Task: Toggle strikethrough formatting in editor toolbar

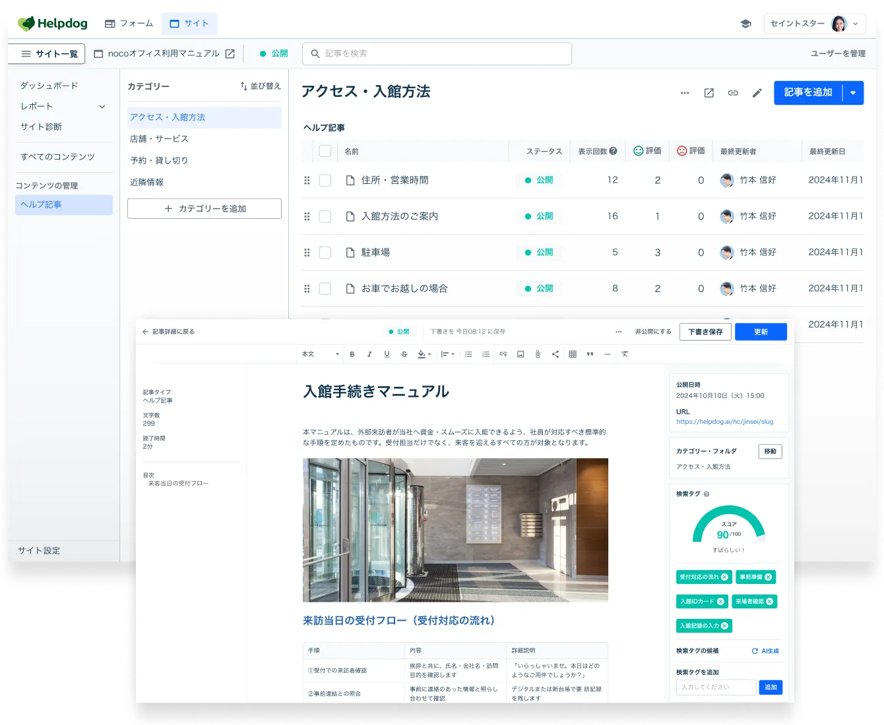Action: pos(404,355)
